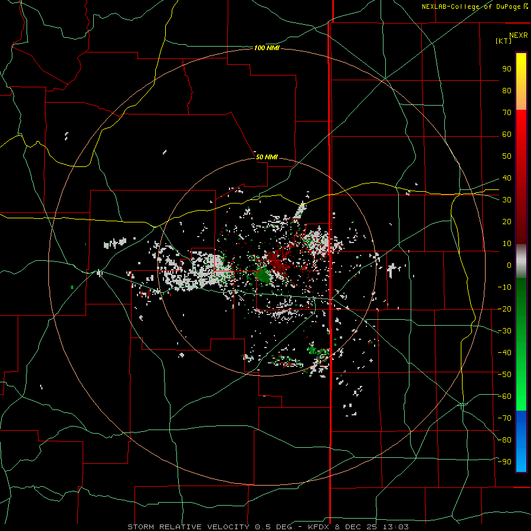Click the 40 value on velocity scale
The height and width of the screenshot is (531, 531).
pos(507,178)
